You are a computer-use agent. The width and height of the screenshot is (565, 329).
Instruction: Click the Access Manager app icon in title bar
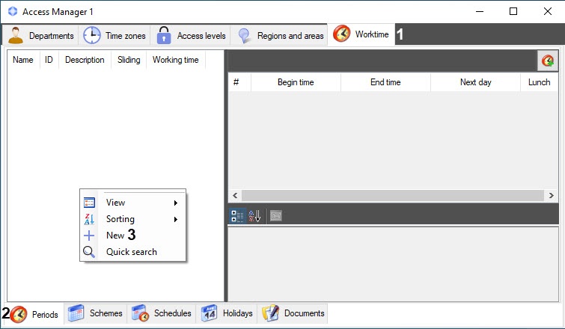(x=13, y=11)
